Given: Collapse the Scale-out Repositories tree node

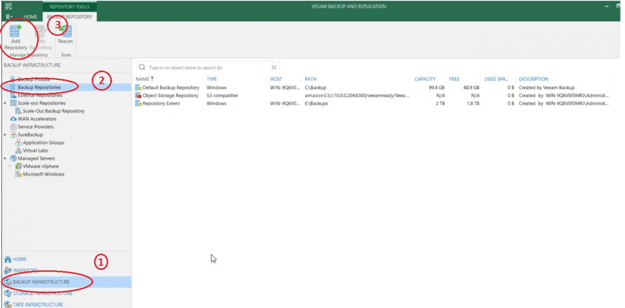Looking at the screenshot, I should [x=4, y=103].
